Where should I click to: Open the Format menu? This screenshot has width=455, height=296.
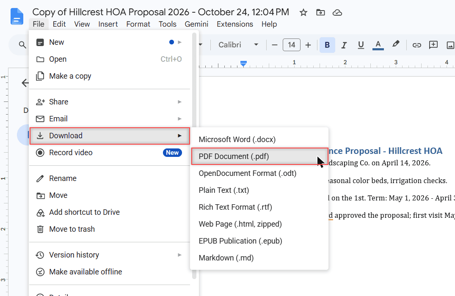click(138, 24)
